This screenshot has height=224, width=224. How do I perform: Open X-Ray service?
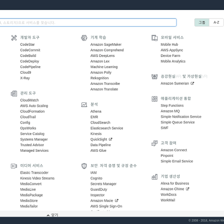click(25, 78)
